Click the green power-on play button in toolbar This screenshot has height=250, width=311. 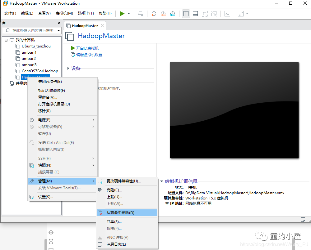click(122, 14)
